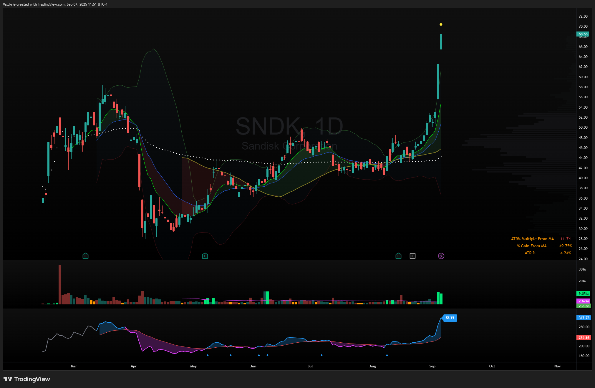
Task: Click the purple lightning bolt icon
Action: point(441,256)
